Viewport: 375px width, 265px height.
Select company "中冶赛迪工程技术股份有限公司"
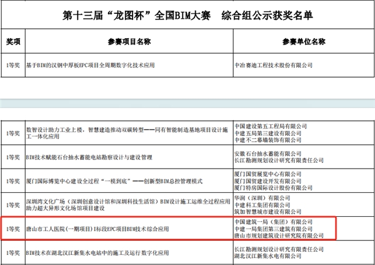coord(273,65)
